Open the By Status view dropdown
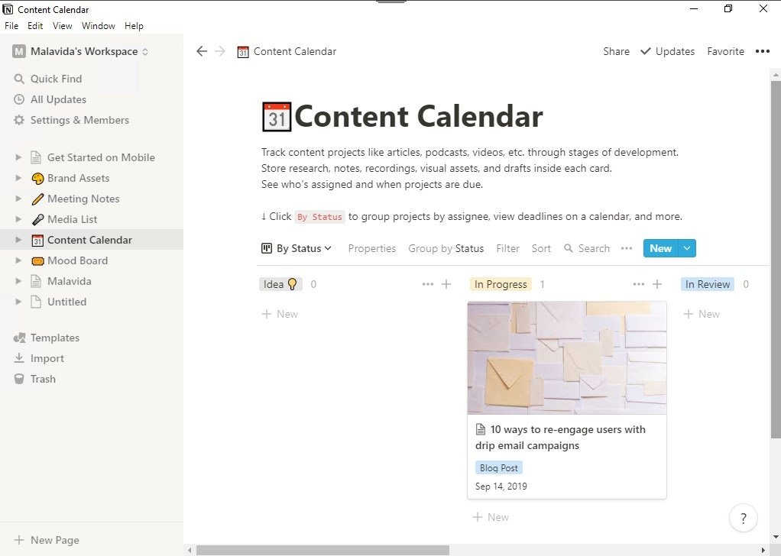781x556 pixels. pyautogui.click(x=297, y=248)
